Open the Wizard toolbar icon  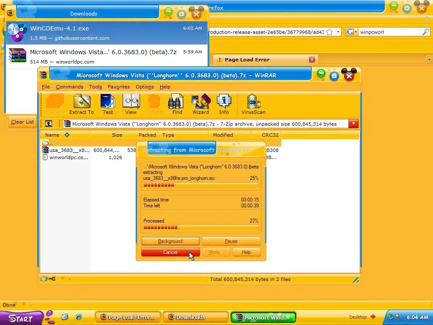click(200, 104)
